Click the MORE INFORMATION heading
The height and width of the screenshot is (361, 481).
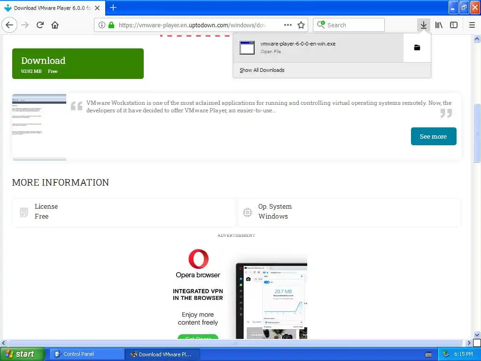(61, 182)
